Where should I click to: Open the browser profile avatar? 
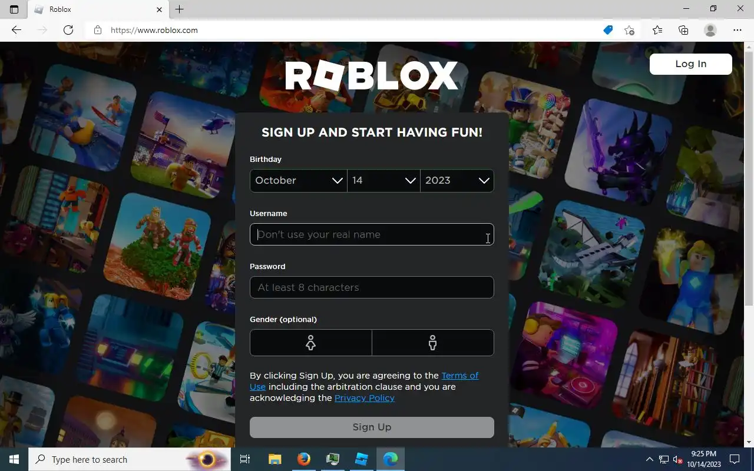[710, 30]
